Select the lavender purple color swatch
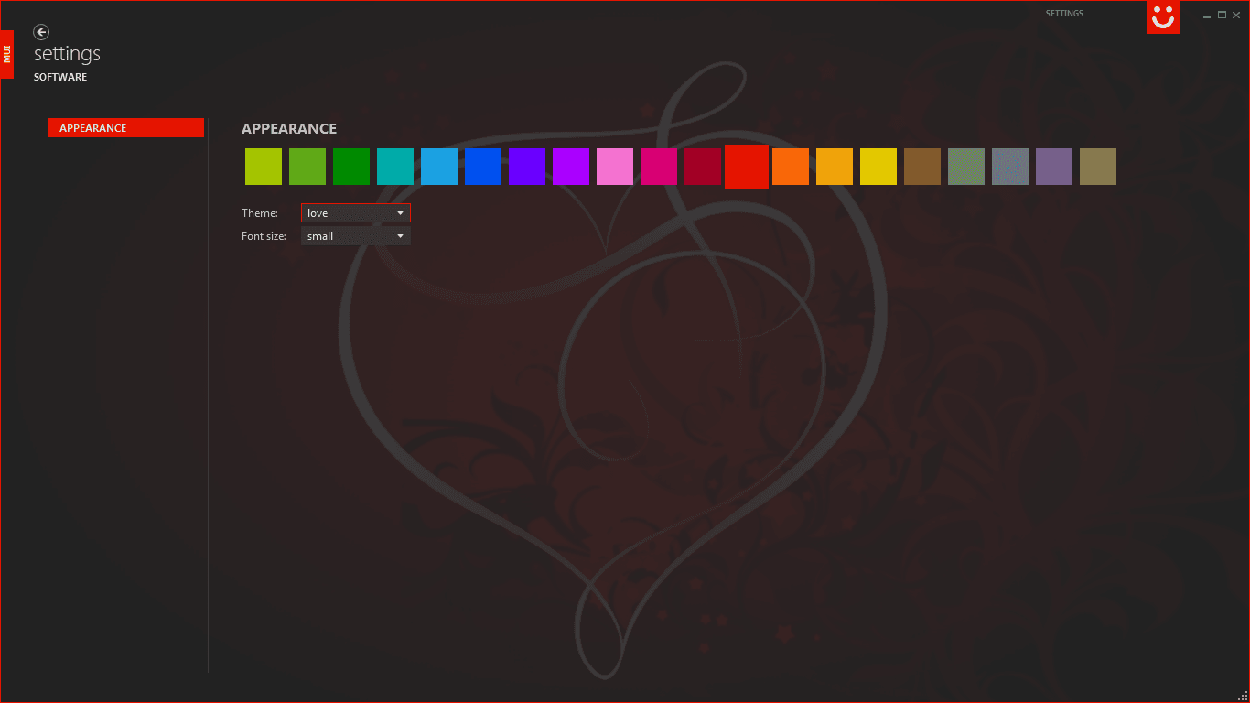This screenshot has width=1250, height=703. 1054,166
